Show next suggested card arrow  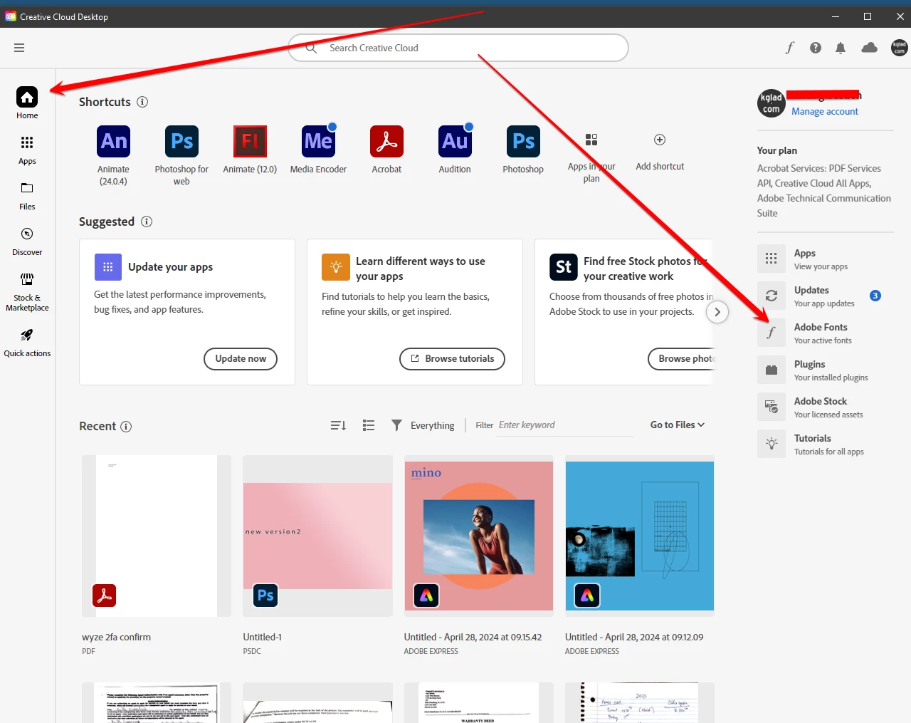click(x=717, y=311)
